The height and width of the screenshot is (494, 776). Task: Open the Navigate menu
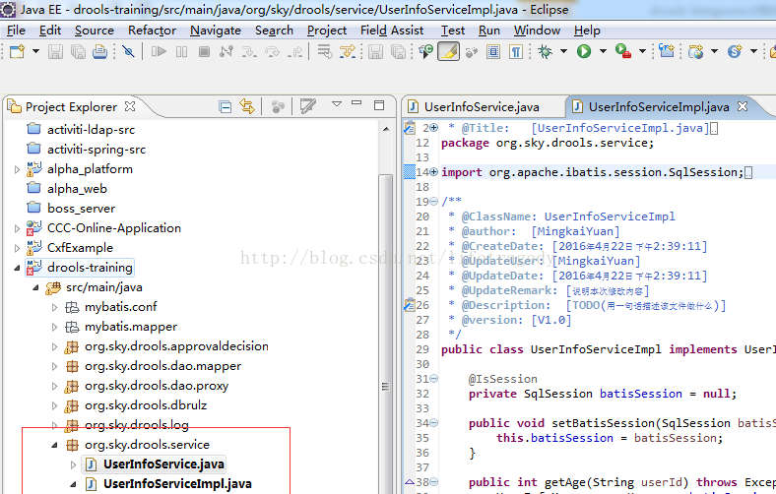pos(216,31)
